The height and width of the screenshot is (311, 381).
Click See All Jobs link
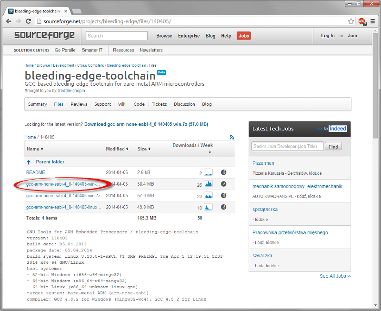coord(335,276)
